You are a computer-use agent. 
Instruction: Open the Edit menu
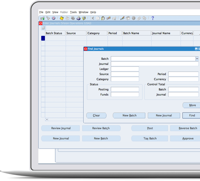point(48,12)
